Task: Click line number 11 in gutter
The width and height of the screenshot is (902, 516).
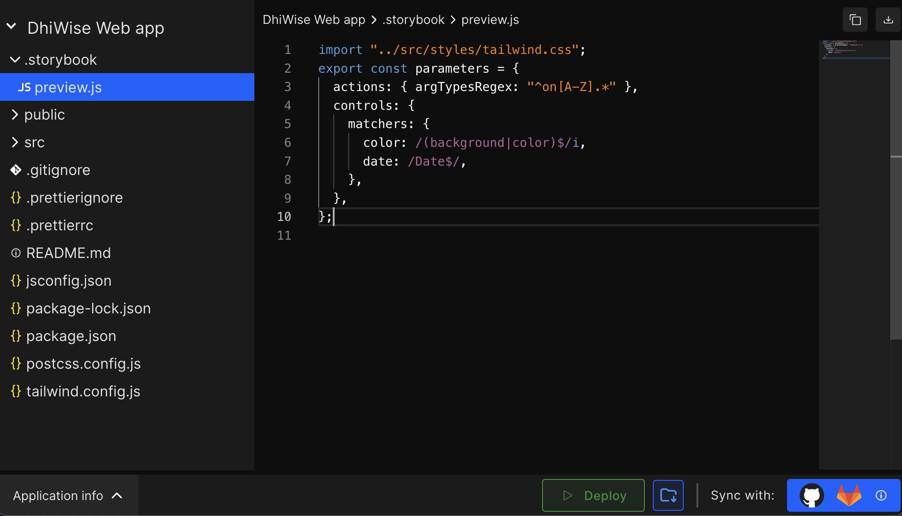Action: point(284,235)
